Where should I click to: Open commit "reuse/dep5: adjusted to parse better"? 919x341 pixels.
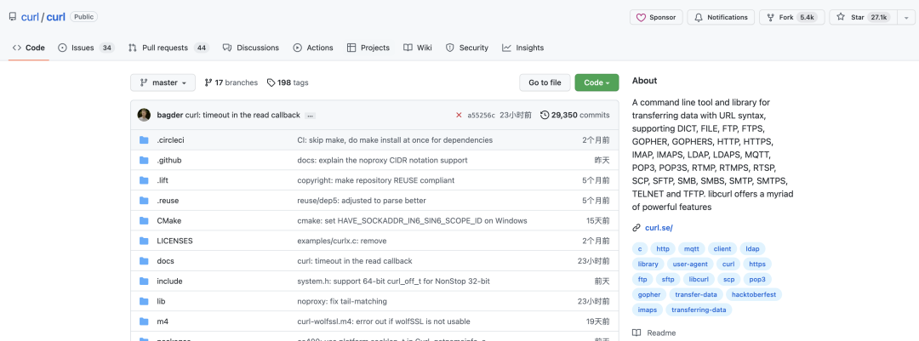click(362, 201)
